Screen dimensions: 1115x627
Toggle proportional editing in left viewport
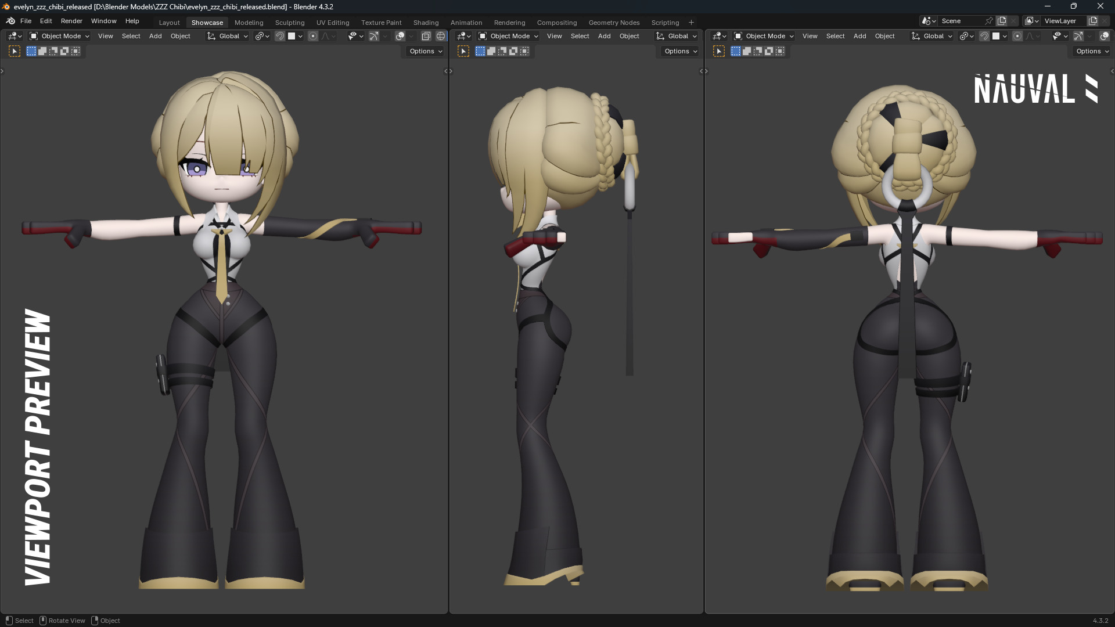(313, 36)
